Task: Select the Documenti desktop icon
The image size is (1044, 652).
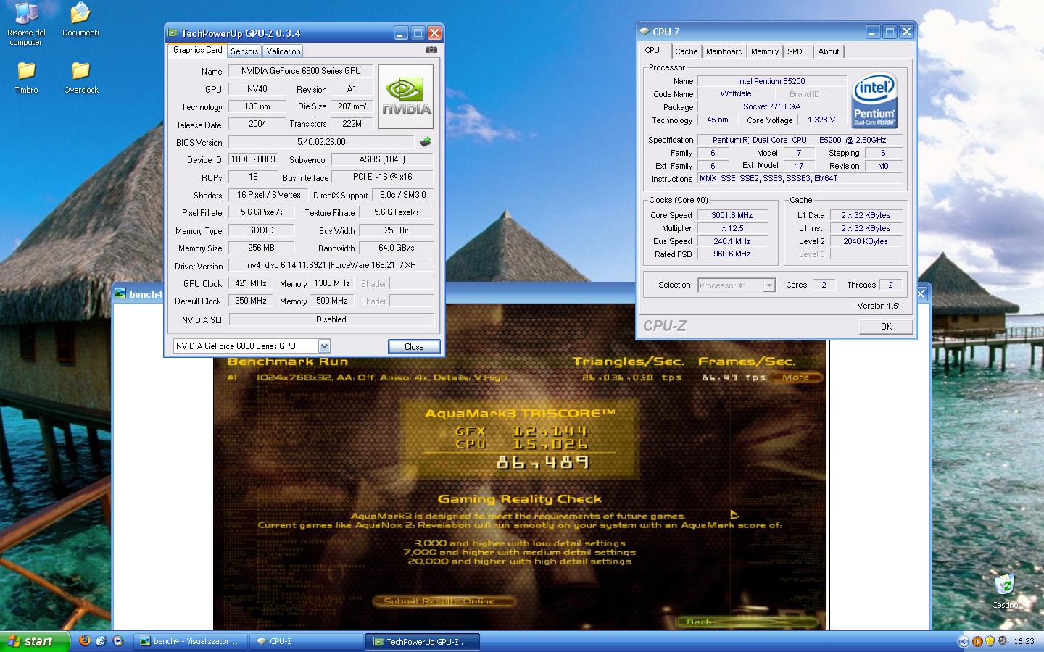Action: [x=80, y=20]
